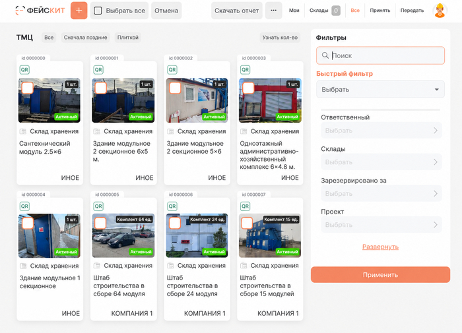The height and width of the screenshot is (333, 462).
Task: Click ИНОЕ on Здание модульное 1 секционное card
Action: tap(71, 313)
